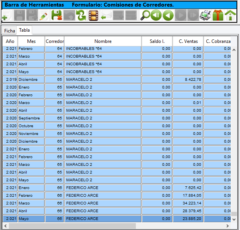Click the horizontal scrollbar thumb

point(72,226)
